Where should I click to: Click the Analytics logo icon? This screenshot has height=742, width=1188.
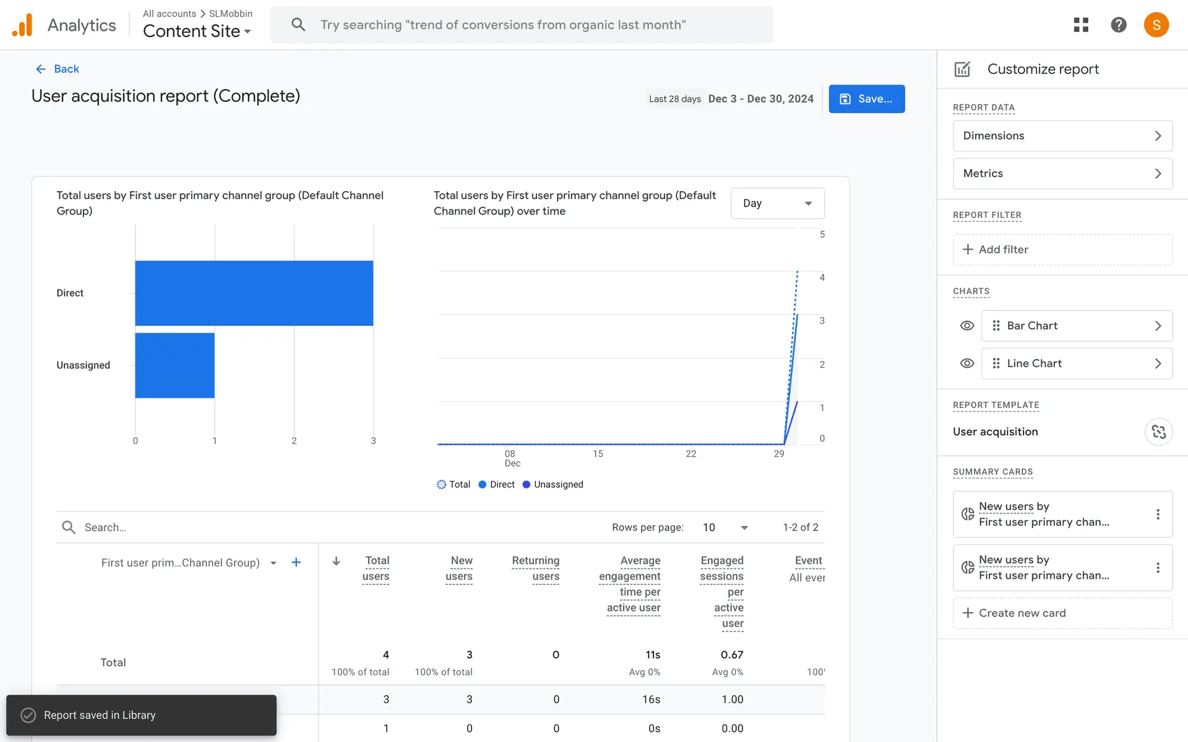point(22,25)
